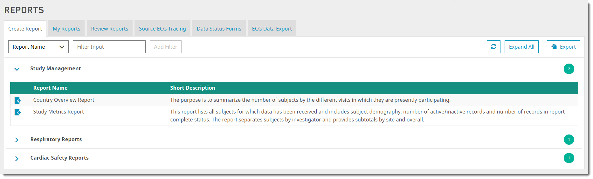Open the Review Reports tab

tap(110, 29)
